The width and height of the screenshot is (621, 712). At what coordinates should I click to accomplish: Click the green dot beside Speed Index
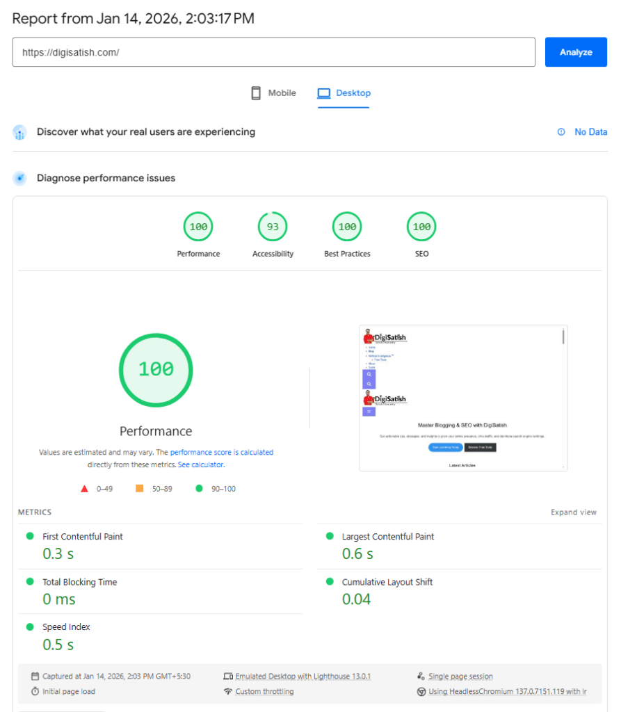(30, 627)
